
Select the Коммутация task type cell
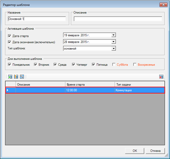point(140,90)
